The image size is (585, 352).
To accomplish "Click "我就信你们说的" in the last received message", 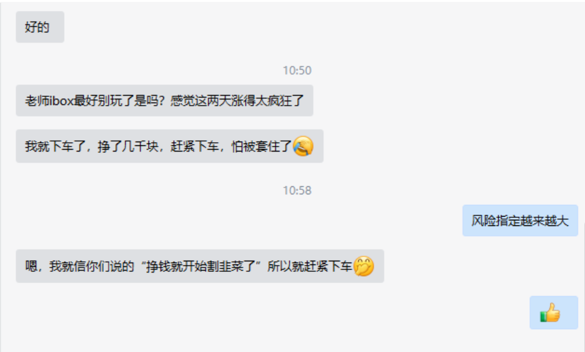I will 91,266.
